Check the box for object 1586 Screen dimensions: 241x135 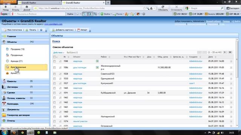(x=54, y=67)
